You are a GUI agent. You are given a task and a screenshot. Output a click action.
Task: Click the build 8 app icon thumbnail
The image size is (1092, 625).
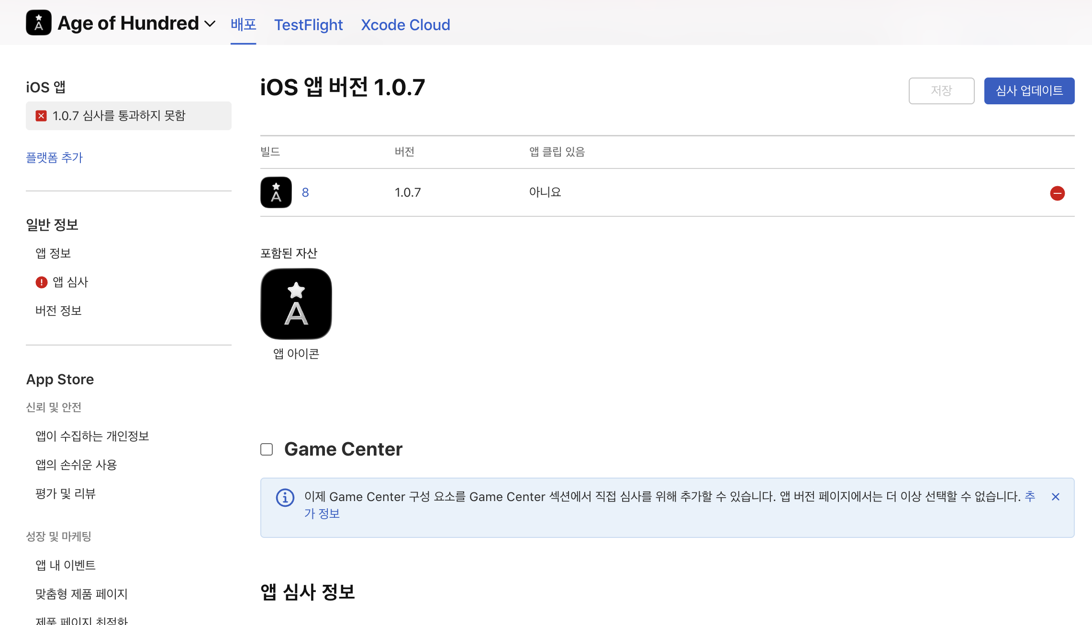(x=276, y=192)
